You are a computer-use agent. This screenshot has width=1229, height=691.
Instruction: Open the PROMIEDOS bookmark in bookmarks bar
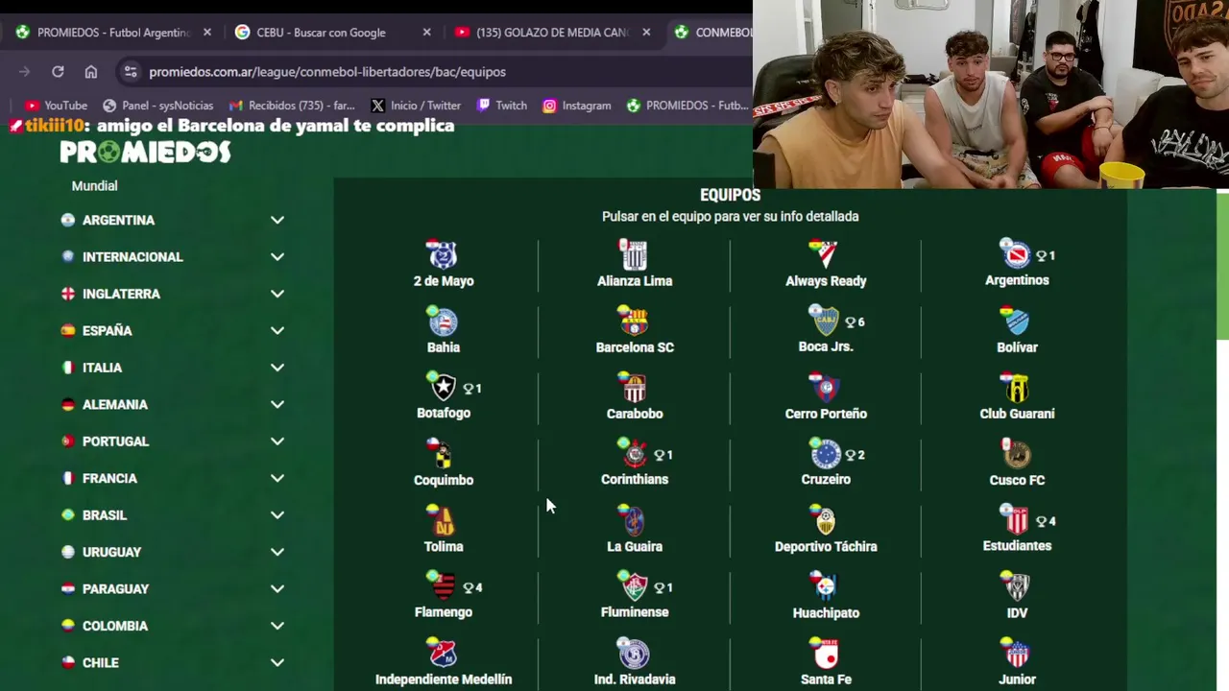tap(687, 106)
